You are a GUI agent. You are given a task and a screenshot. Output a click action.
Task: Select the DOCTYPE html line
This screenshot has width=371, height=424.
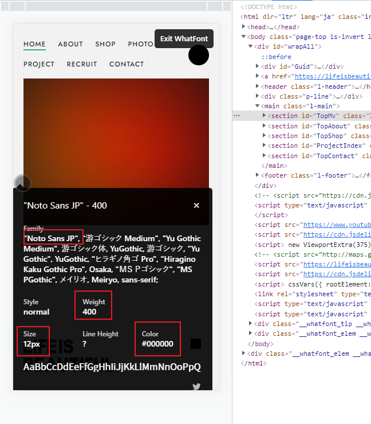tap(269, 7)
